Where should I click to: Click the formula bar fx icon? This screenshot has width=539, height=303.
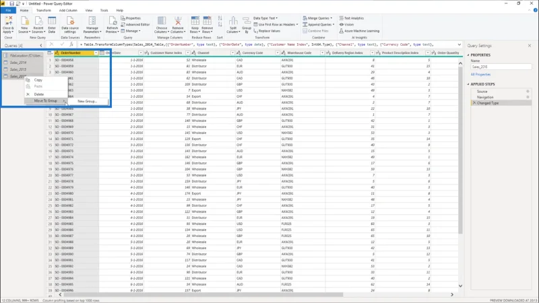pyautogui.click(x=71, y=44)
